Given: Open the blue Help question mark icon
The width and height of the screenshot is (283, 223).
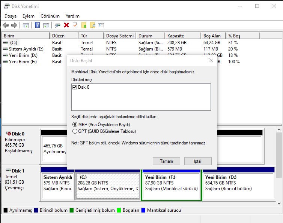Looking at the screenshot, I should point(37,25).
